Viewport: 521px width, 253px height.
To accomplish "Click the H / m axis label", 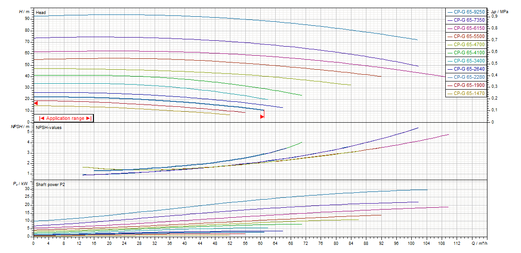I will pyautogui.click(x=24, y=11).
